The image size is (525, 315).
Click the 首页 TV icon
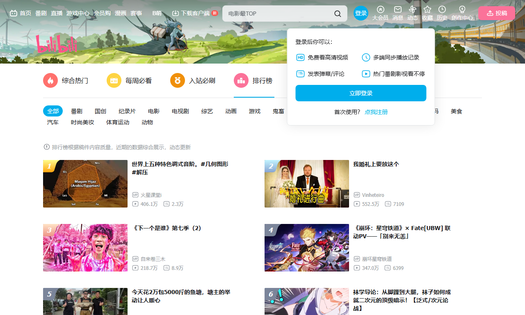click(x=14, y=13)
